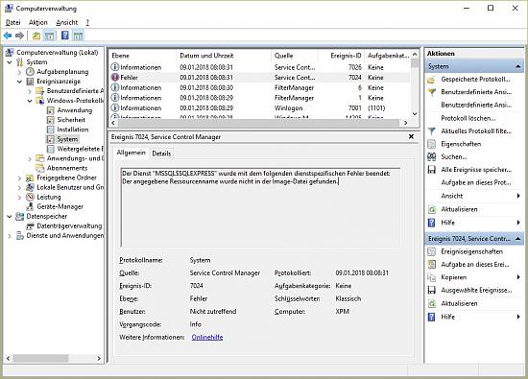This screenshot has height=379, width=528.
Task: Click the forward arrow toolbar icon
Action: click(x=20, y=36)
